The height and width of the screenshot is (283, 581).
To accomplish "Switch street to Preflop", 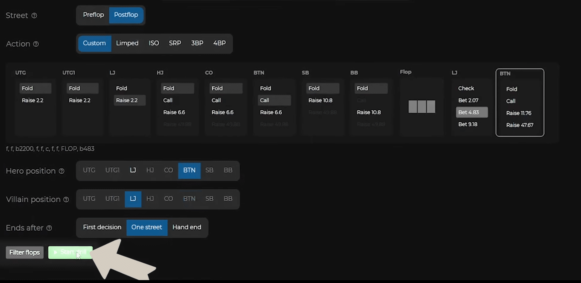I will 93,15.
